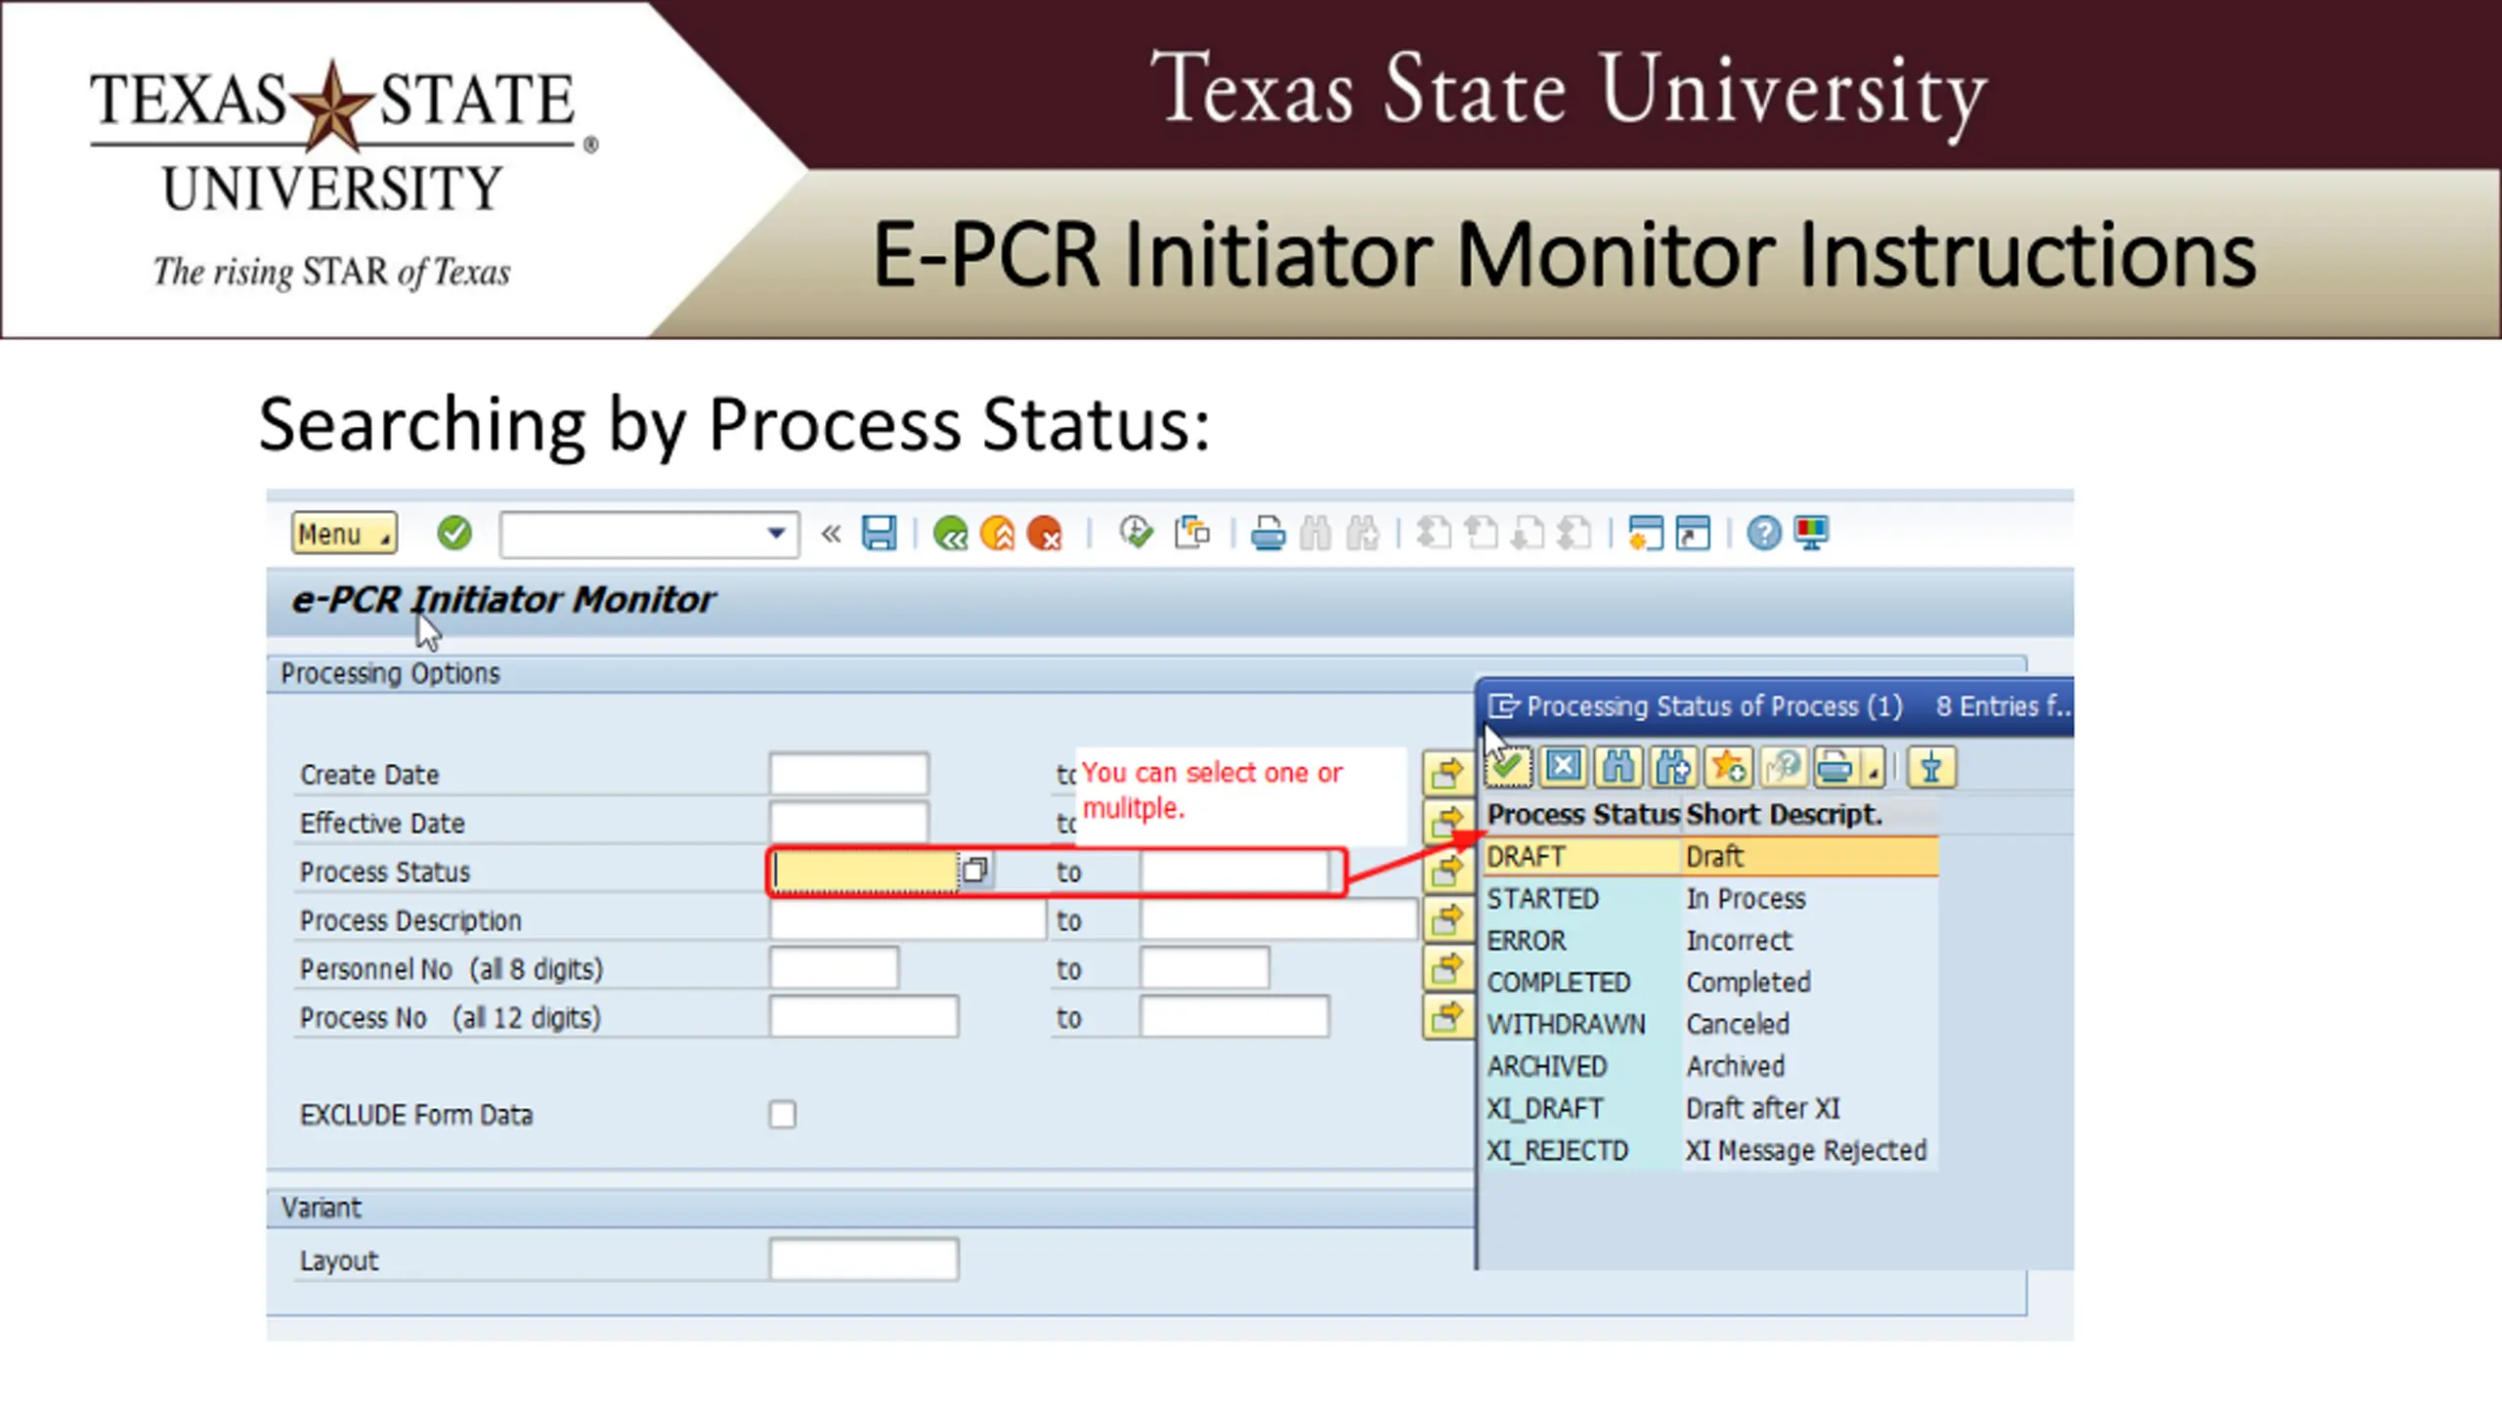
Task: Click the Generate Shortcut icon
Action: (1693, 533)
